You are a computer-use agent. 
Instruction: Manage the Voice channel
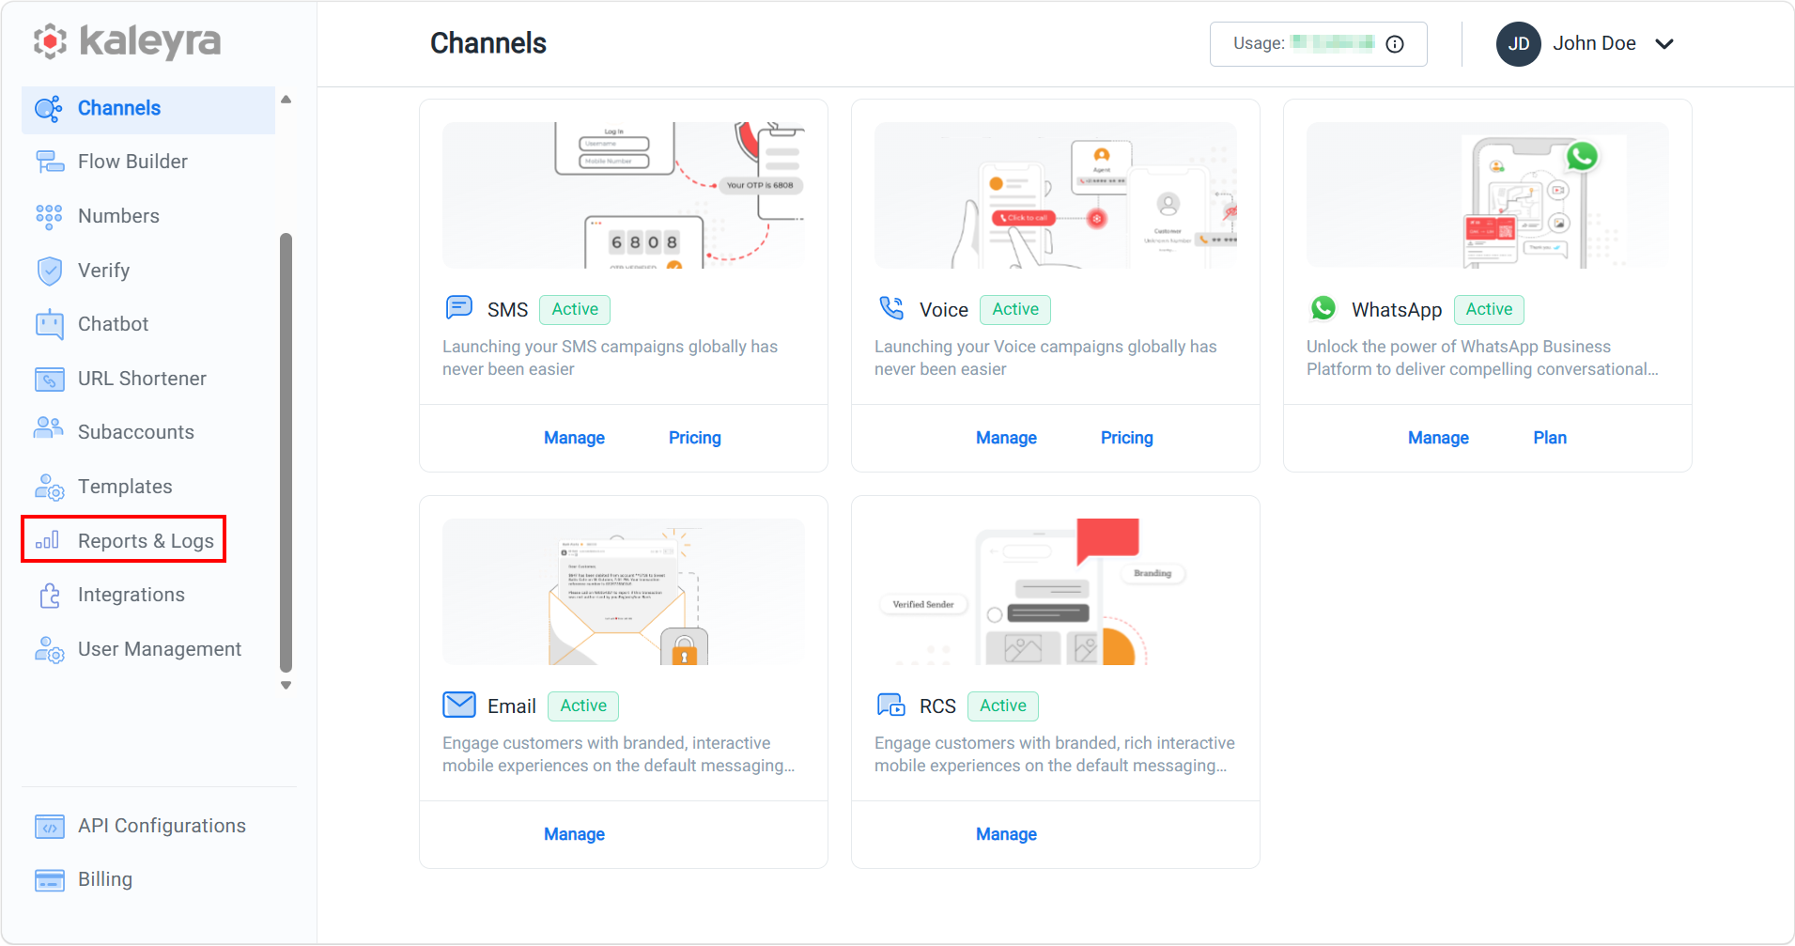click(x=1006, y=438)
